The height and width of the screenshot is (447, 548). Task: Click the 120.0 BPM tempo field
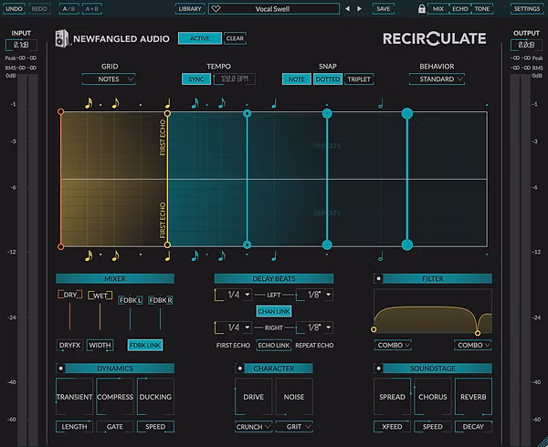[x=235, y=79]
